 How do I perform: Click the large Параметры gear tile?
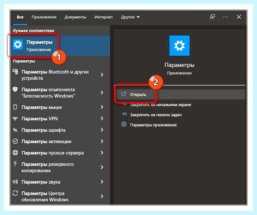coord(179,46)
